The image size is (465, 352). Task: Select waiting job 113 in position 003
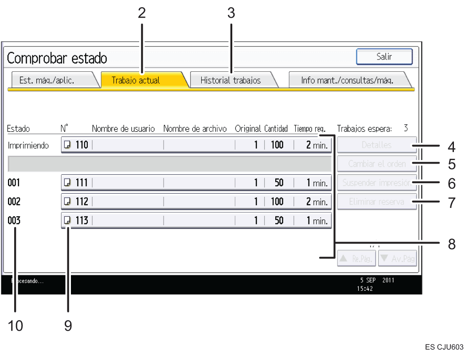pos(196,220)
